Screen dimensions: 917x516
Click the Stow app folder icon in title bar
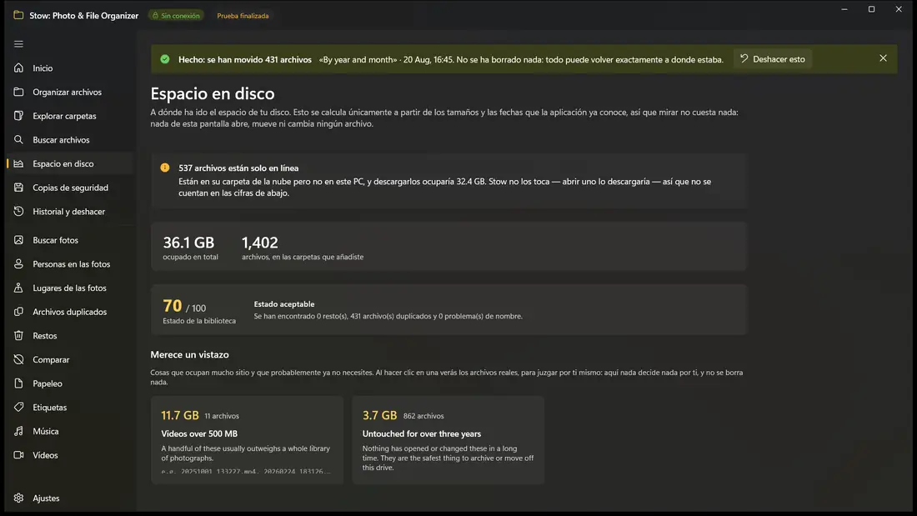pos(18,15)
